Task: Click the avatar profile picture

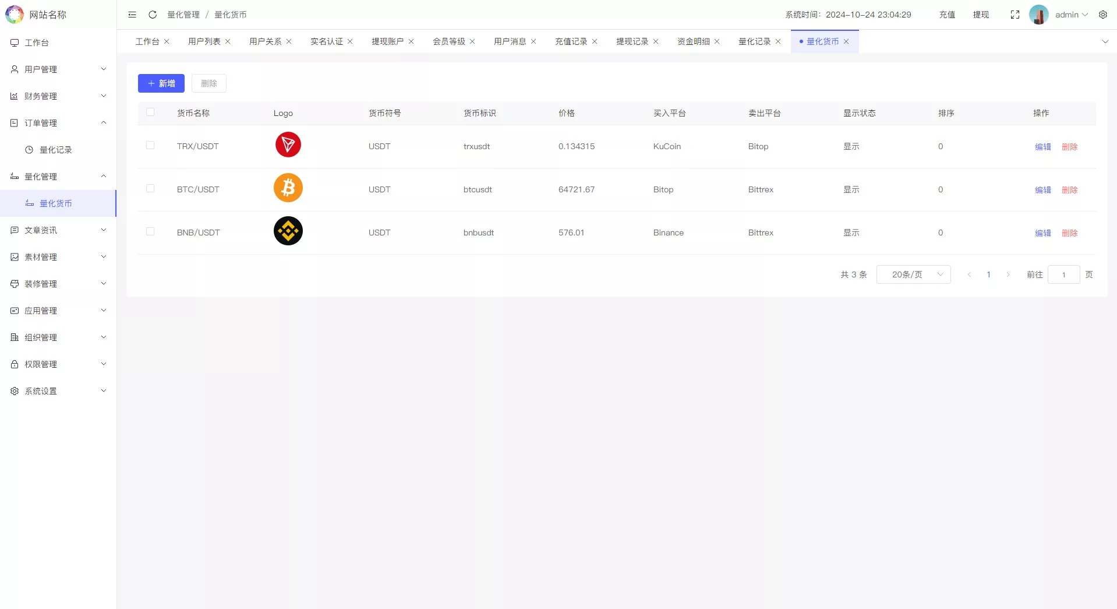Action: pos(1040,15)
